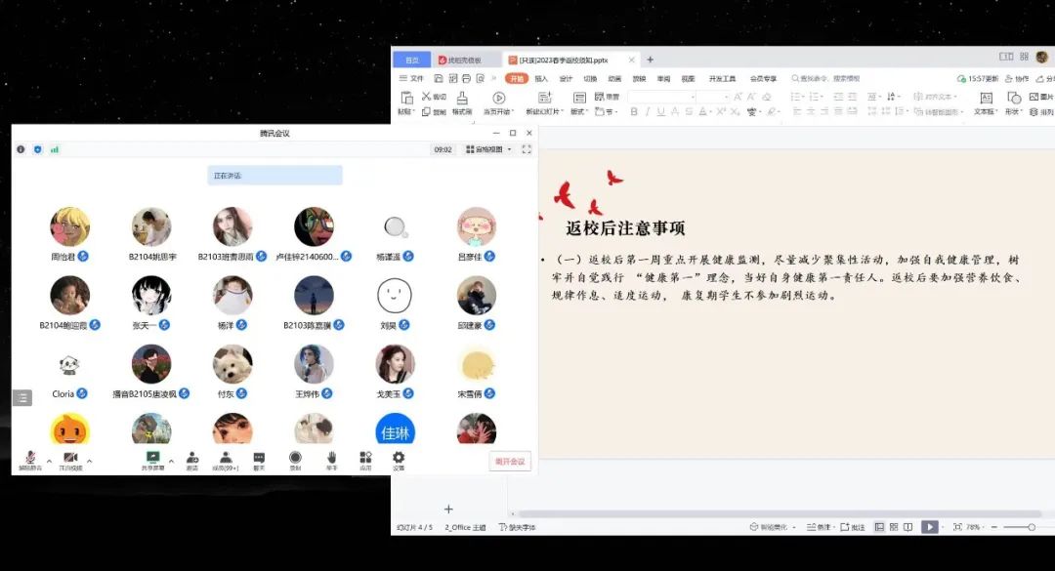Image resolution: width=1055 pixels, height=571 pixels.
Task: Toggle the slide sorter view
Action: tap(894, 527)
